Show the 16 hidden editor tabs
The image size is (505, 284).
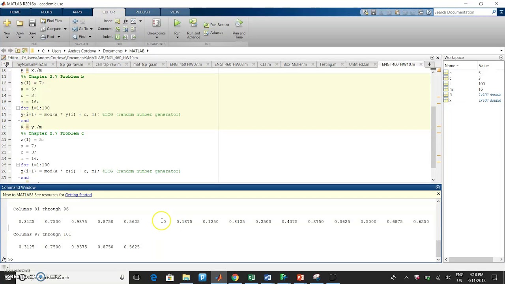pos(6,64)
